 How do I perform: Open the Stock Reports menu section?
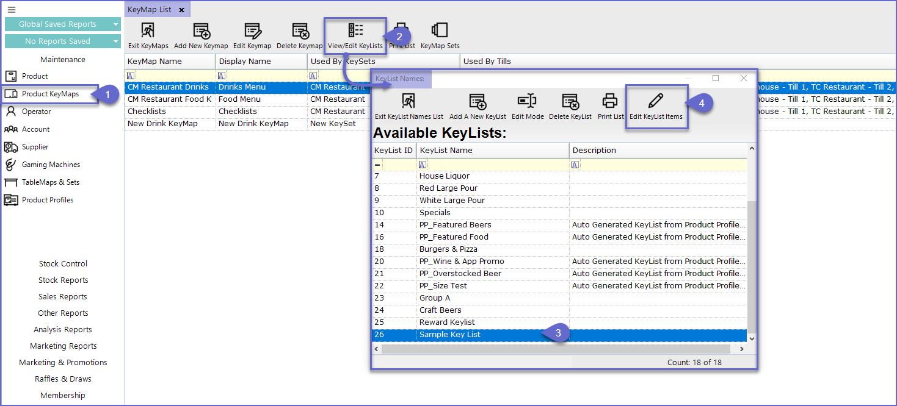coord(63,280)
